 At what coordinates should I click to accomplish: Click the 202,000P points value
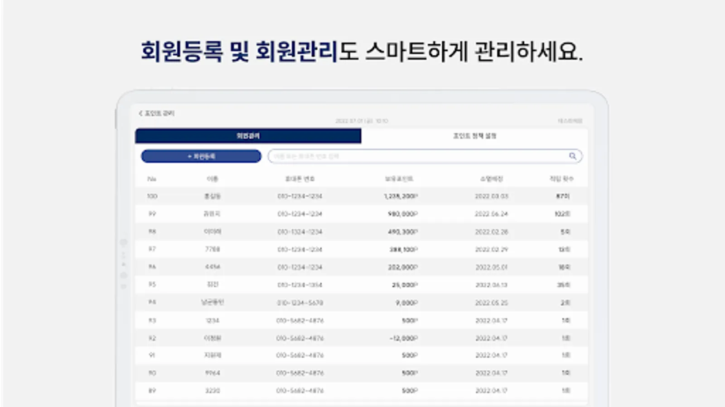pyautogui.click(x=403, y=267)
